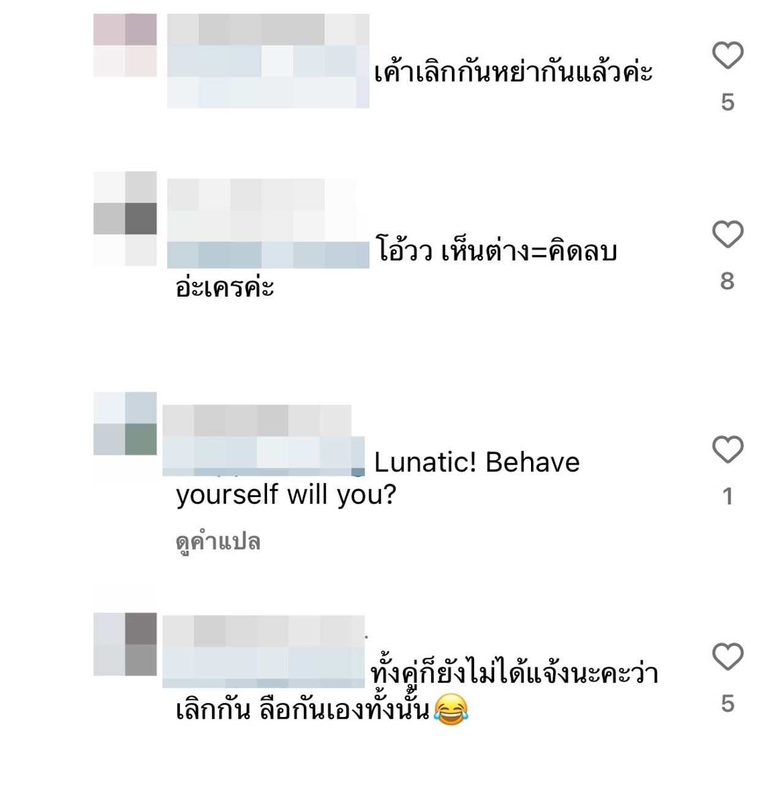The width and height of the screenshot is (784, 793).
Task: View the 8 likes on 'เห็นต่าง=คิดลบ' comment
Action: click(x=728, y=281)
